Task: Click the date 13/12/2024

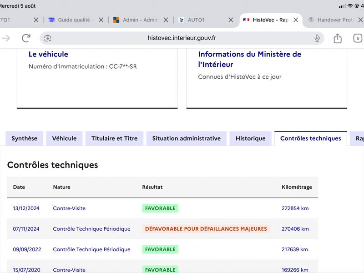Action: pyautogui.click(x=26, y=208)
